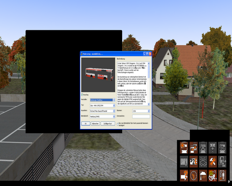Click the Zufälliger Bus! button
This screenshot has width=232, height=186.
pyautogui.click(x=108, y=124)
